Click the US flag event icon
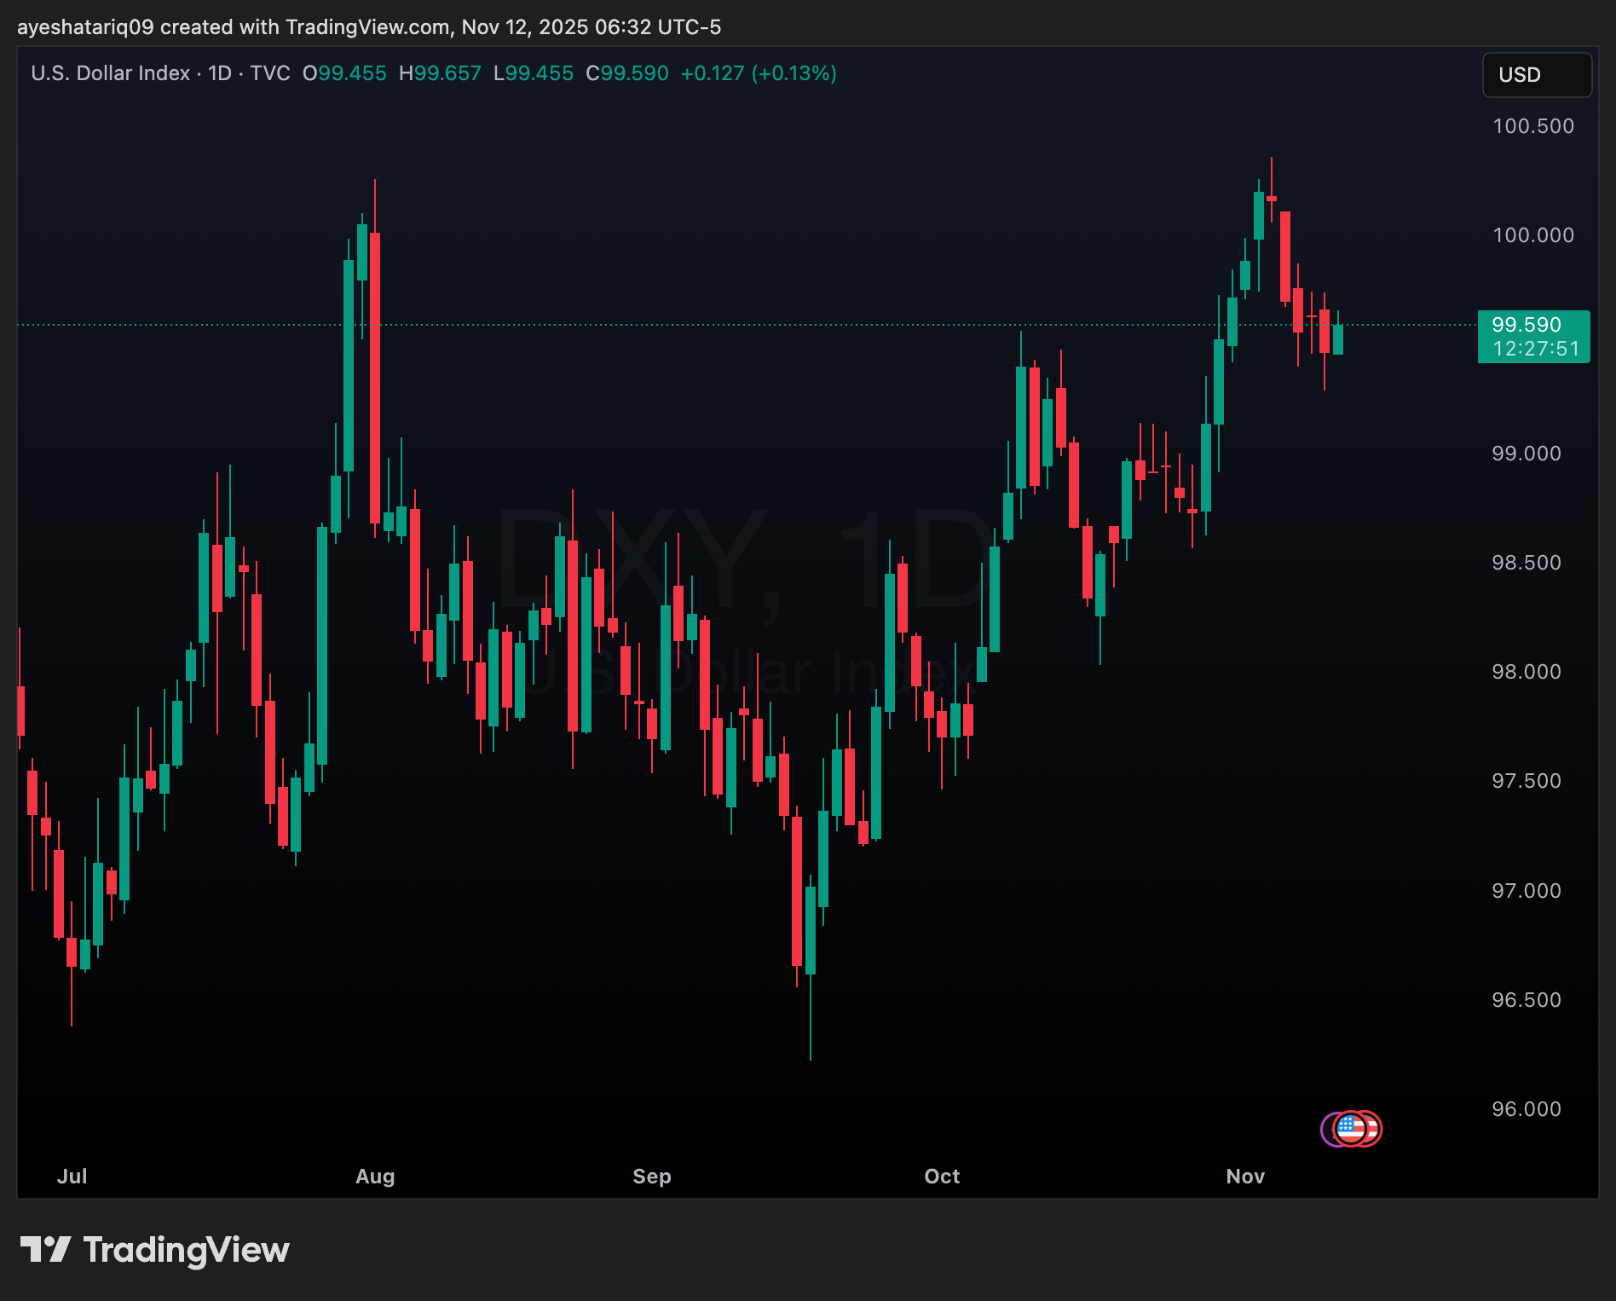The width and height of the screenshot is (1616, 1301). coord(1351,1129)
